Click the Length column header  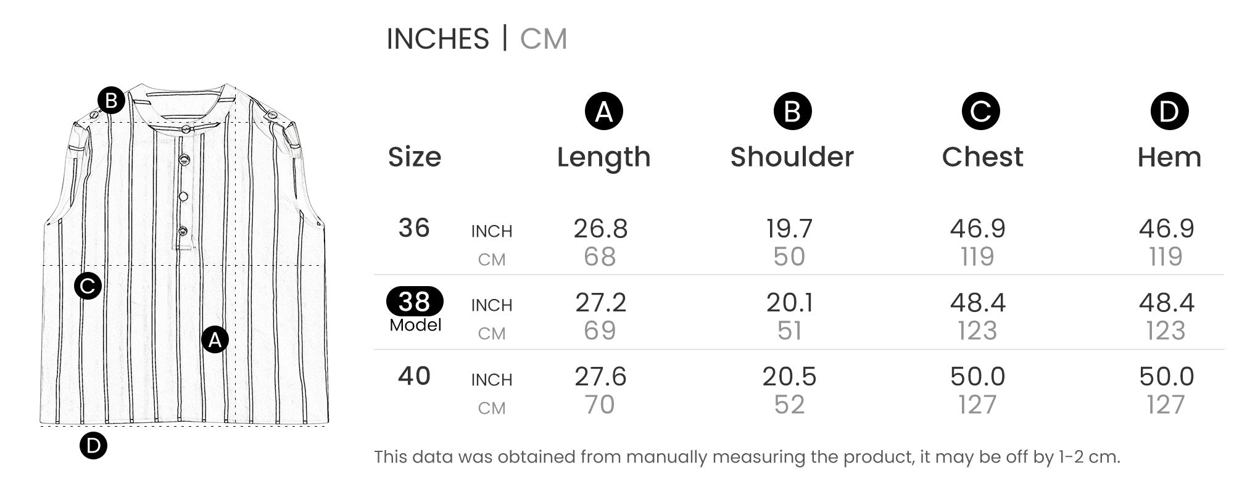(603, 157)
